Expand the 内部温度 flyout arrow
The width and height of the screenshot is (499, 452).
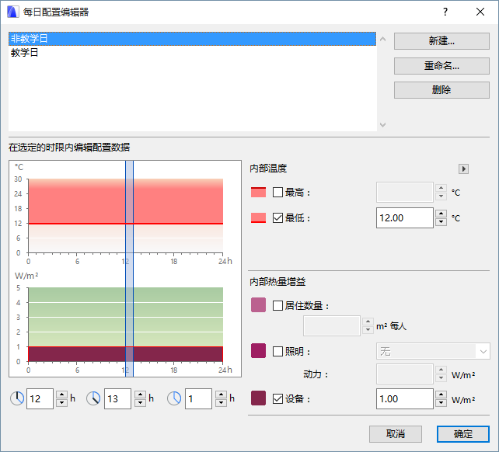463,169
